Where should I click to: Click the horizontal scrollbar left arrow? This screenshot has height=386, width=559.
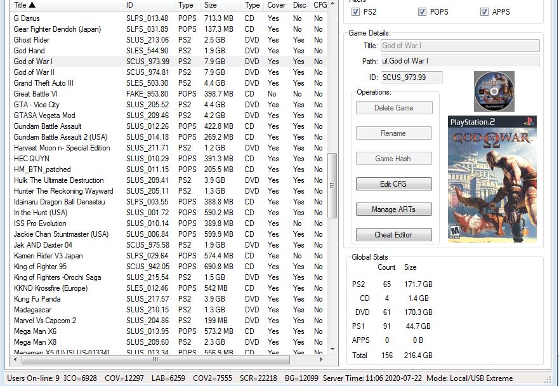[15, 359]
